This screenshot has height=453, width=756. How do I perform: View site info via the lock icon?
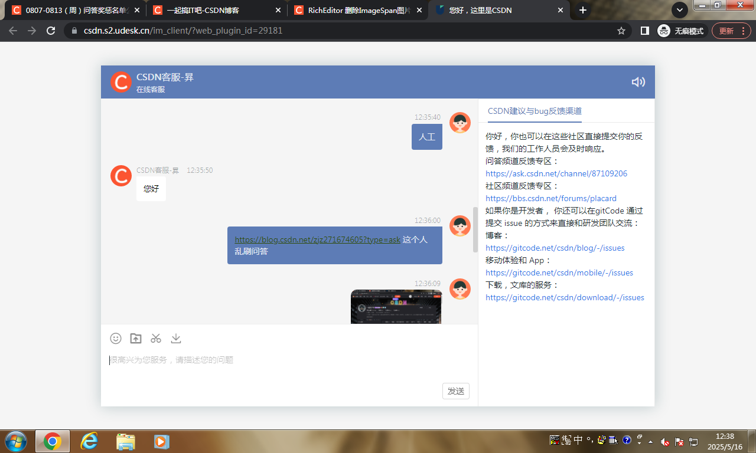[74, 31]
